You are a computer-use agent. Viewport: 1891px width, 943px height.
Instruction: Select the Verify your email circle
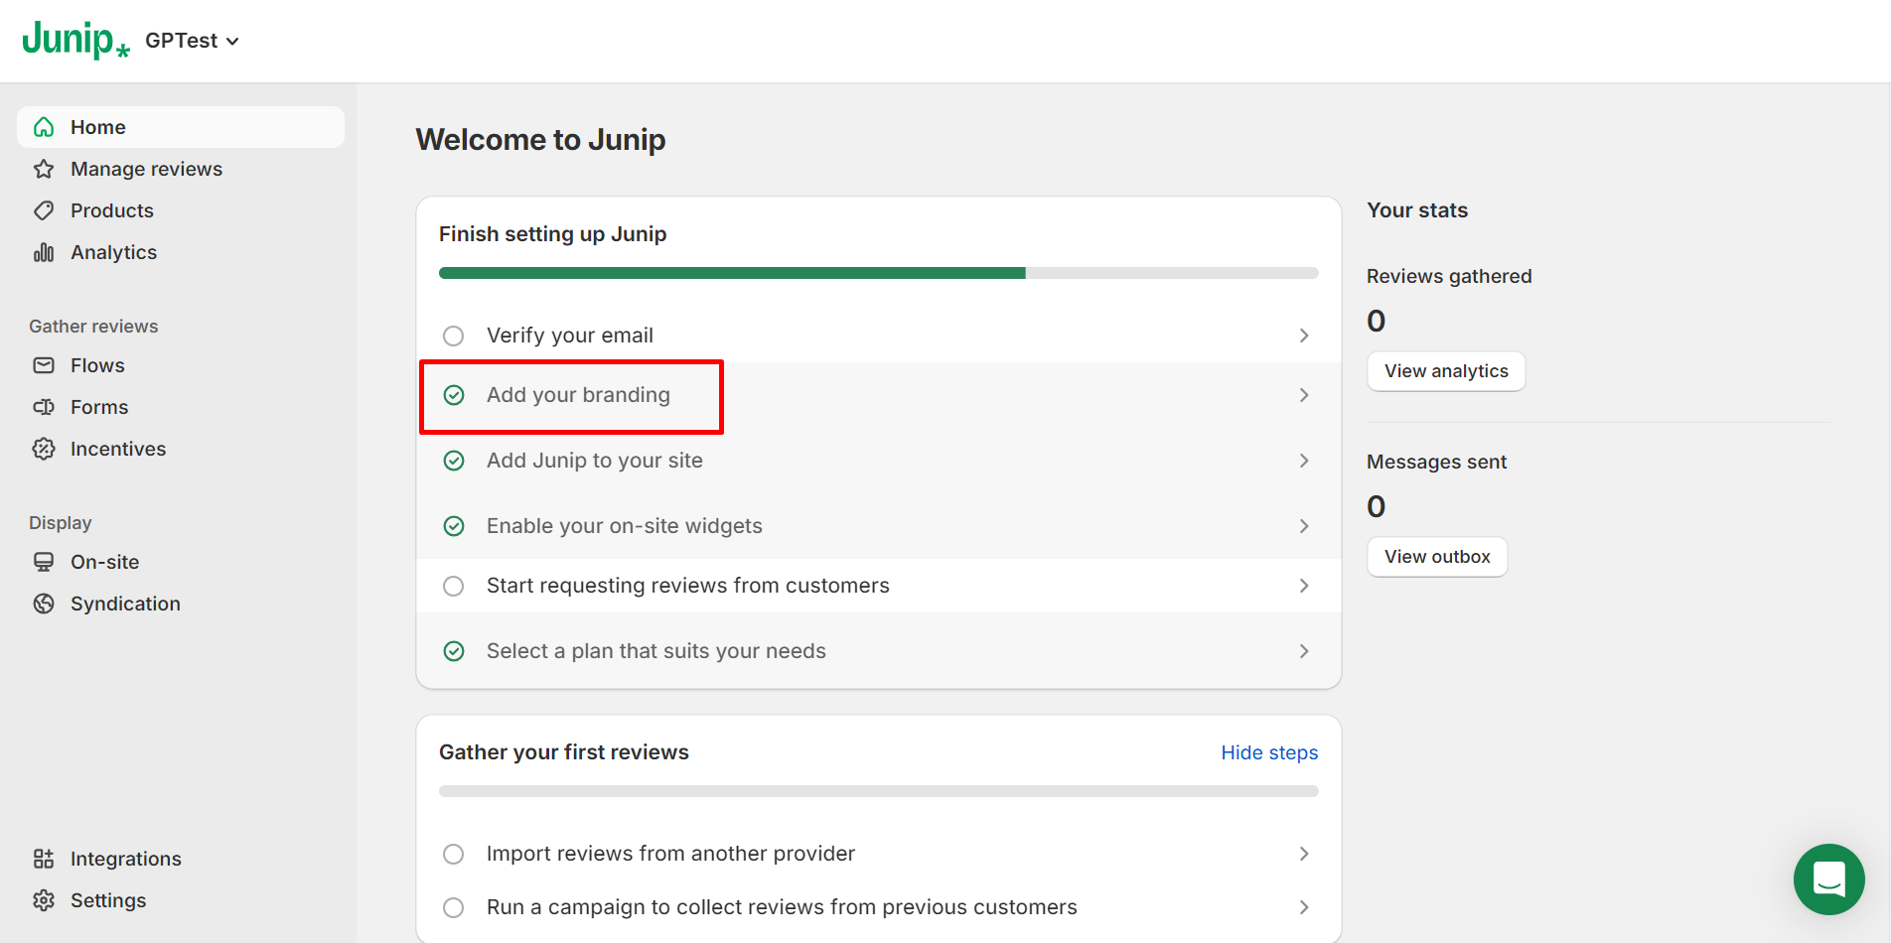(x=454, y=336)
